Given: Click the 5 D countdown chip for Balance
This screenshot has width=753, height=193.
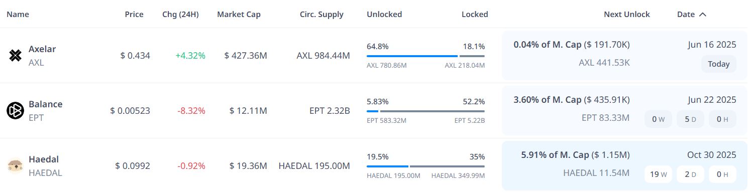Looking at the screenshot, I should (x=690, y=119).
